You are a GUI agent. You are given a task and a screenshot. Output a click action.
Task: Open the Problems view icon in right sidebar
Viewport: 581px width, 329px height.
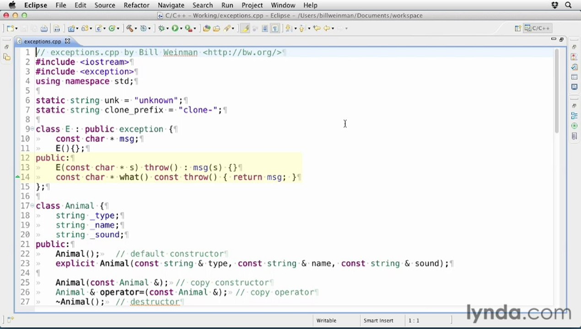pyautogui.click(x=574, y=57)
